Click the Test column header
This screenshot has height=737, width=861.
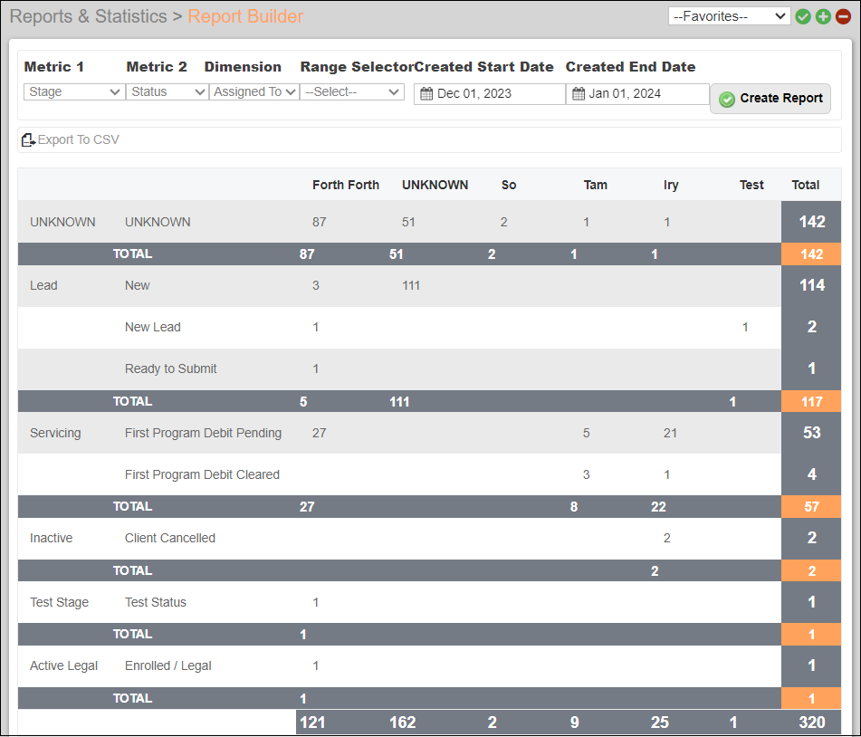point(751,185)
